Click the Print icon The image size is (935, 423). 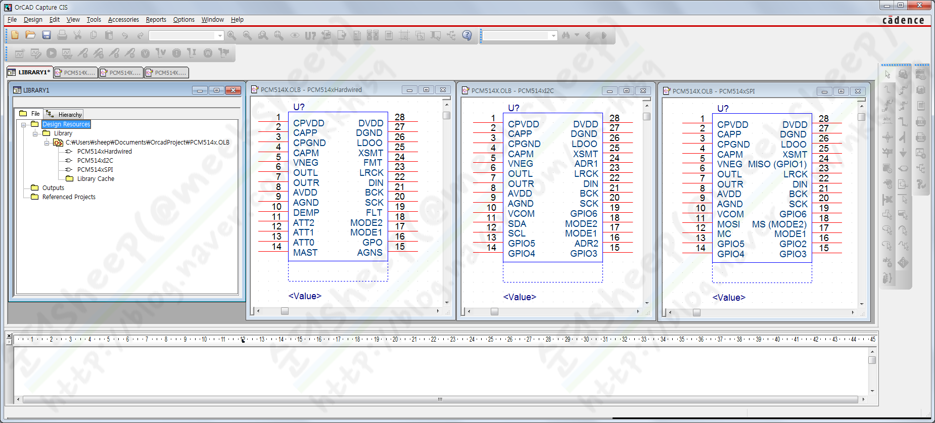click(62, 35)
